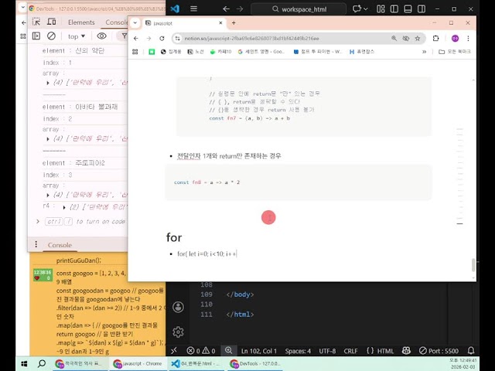
Task: Switch to the Console tab in DevTools
Action: (x=116, y=22)
